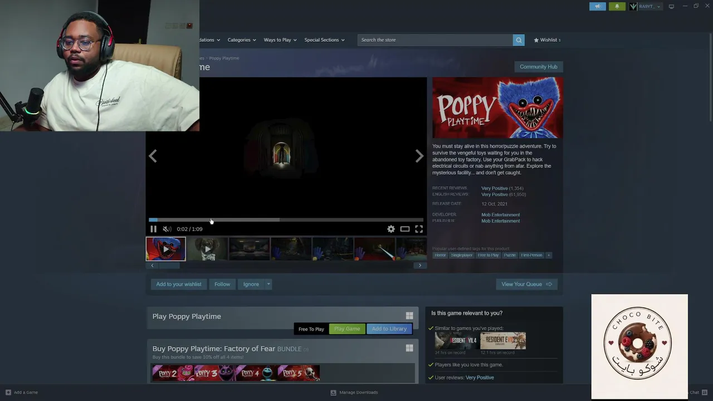Toggle theater mode in the video player

(x=405, y=229)
